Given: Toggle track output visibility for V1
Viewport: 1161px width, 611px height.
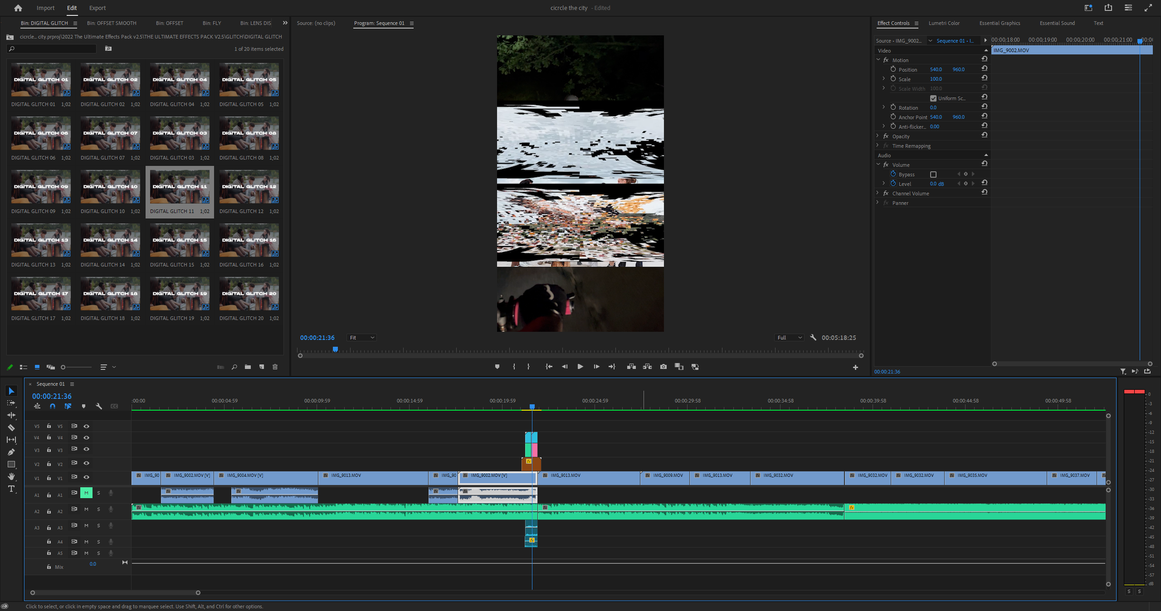Looking at the screenshot, I should [x=86, y=477].
